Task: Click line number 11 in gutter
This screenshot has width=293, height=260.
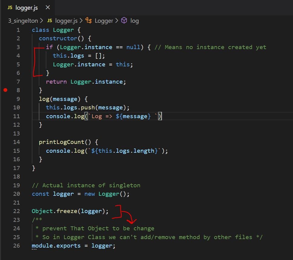Action: [16, 116]
